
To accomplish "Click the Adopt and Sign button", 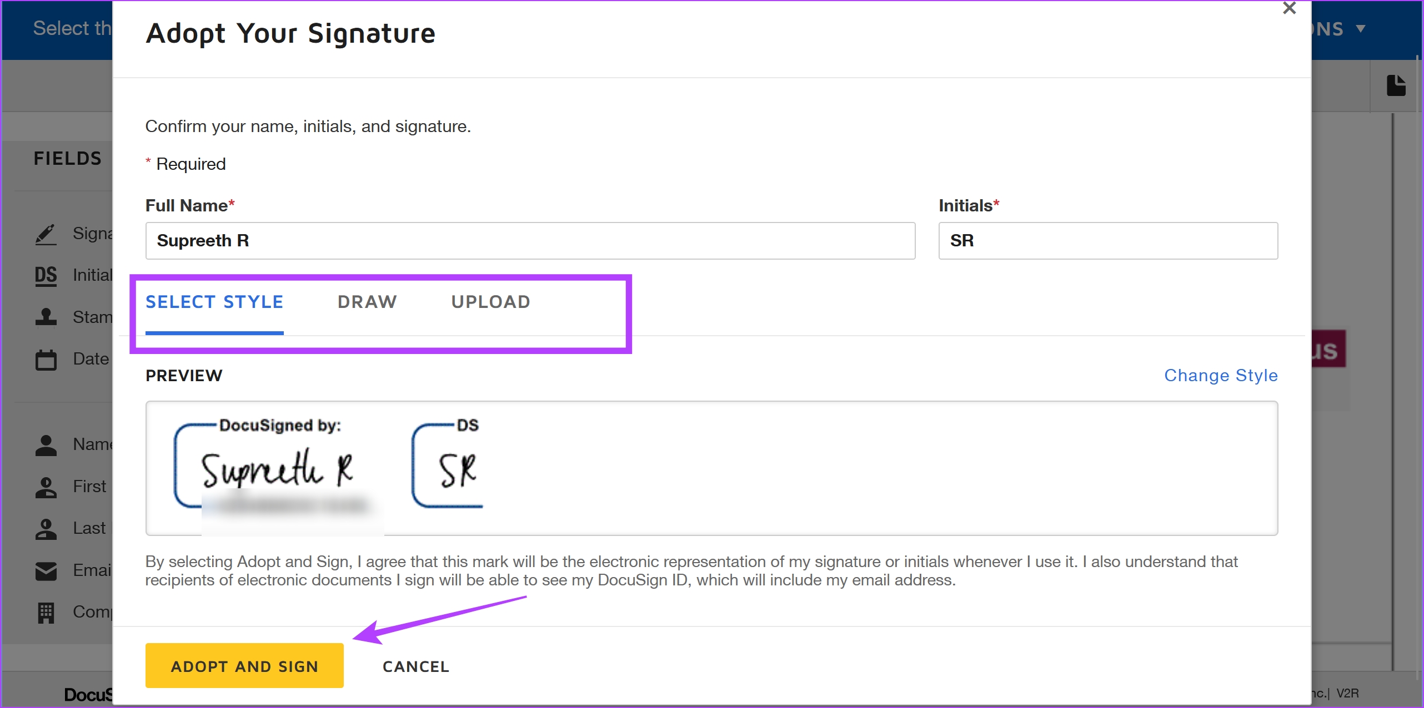I will [244, 666].
